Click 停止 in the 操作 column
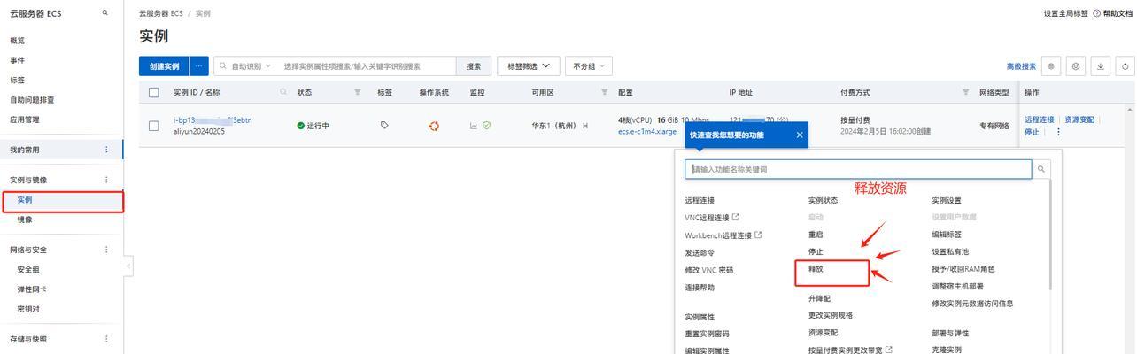The image size is (1137, 354). click(1033, 132)
